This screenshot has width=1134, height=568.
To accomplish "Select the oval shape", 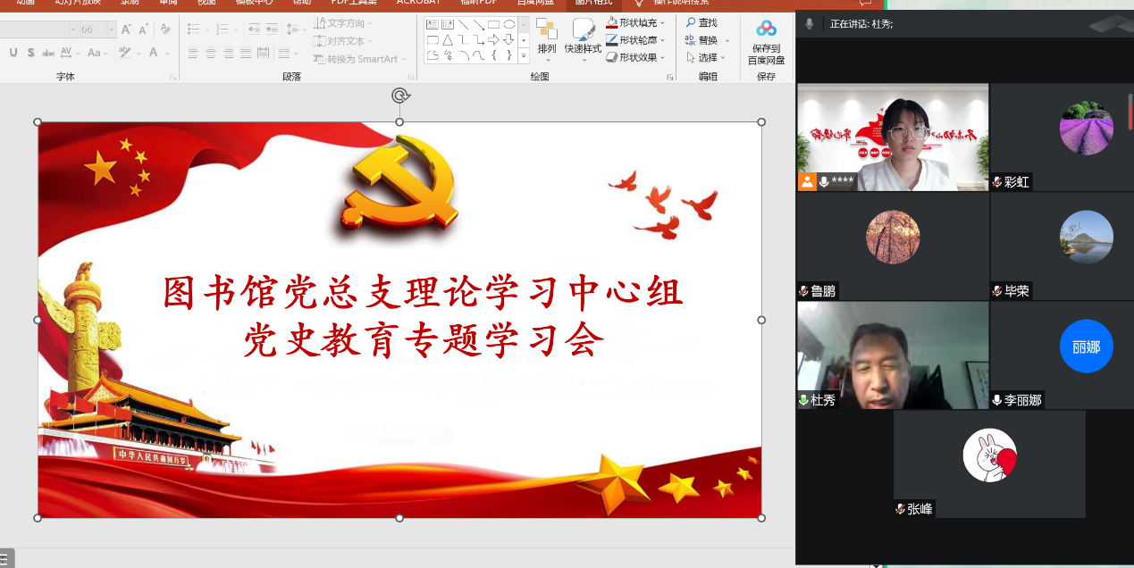I will (x=508, y=24).
